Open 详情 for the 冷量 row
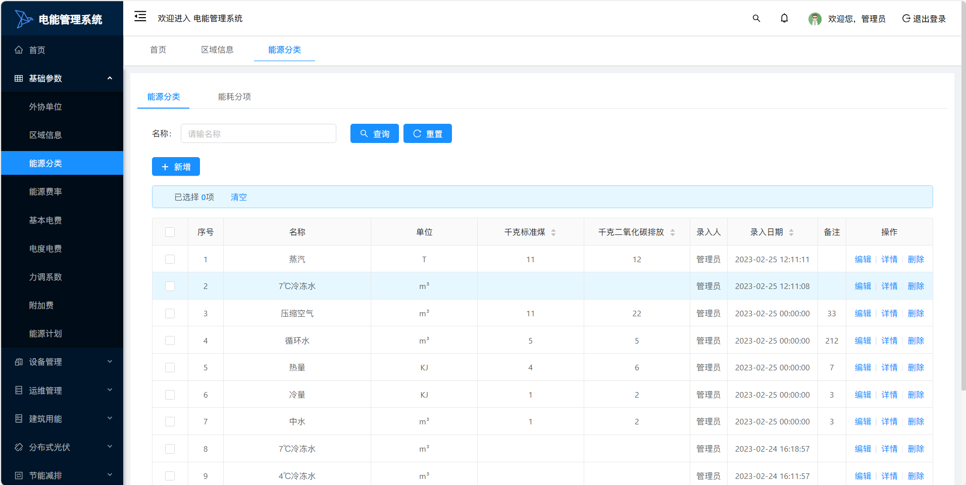This screenshot has width=966, height=485. (x=889, y=395)
